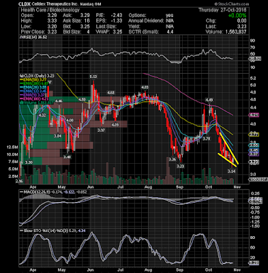Click the green +0.00% change value
The image size is (268, 273).
[x=237, y=16]
